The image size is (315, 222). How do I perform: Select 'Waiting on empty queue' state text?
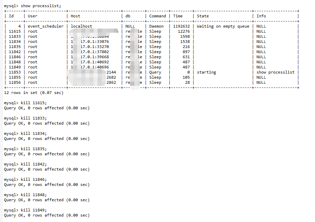click(x=223, y=26)
